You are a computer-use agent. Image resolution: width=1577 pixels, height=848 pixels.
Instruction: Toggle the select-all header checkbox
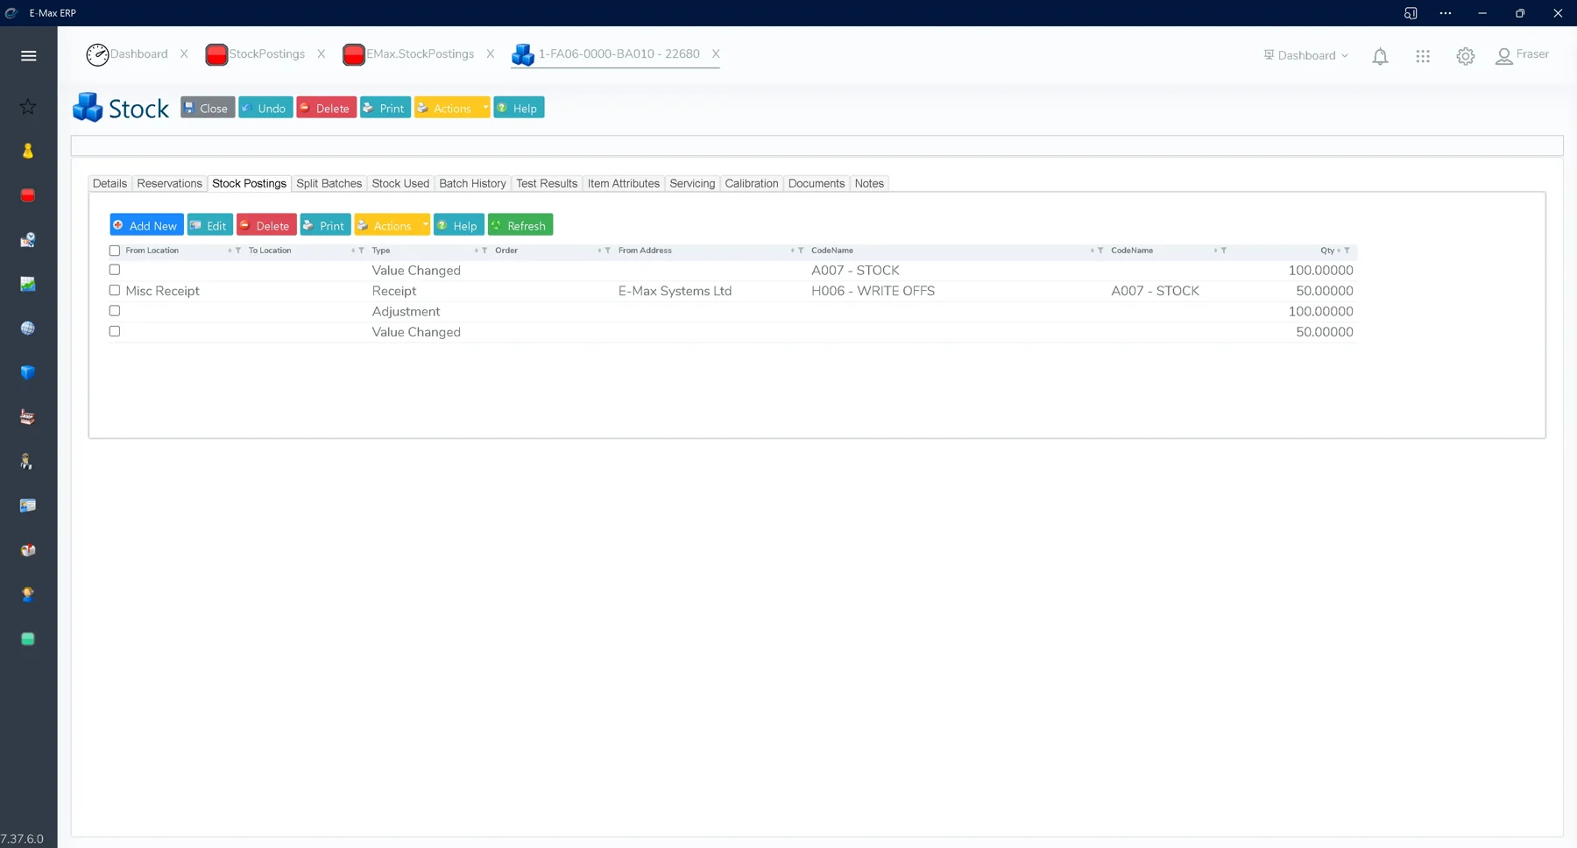(115, 251)
